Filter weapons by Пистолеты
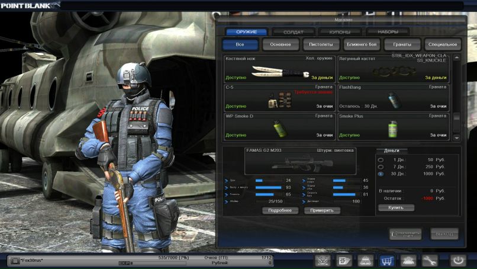 pos(321,44)
